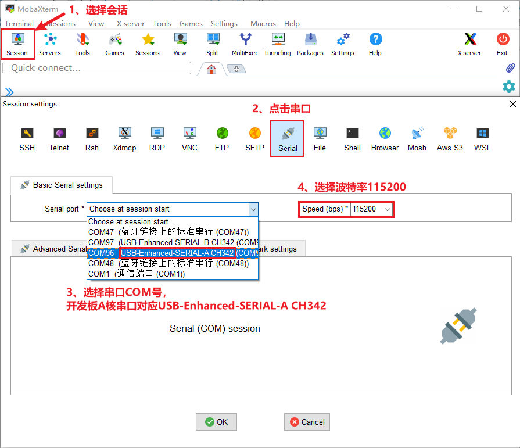Open the Speed (bps) dropdown
Image resolution: width=520 pixels, height=448 pixels.
pos(388,209)
